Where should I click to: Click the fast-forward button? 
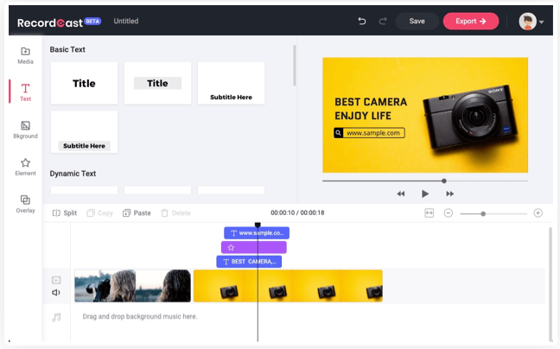point(449,194)
